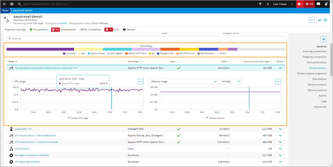Open the user profile icon
This screenshot has width=333, height=167.
326,4
